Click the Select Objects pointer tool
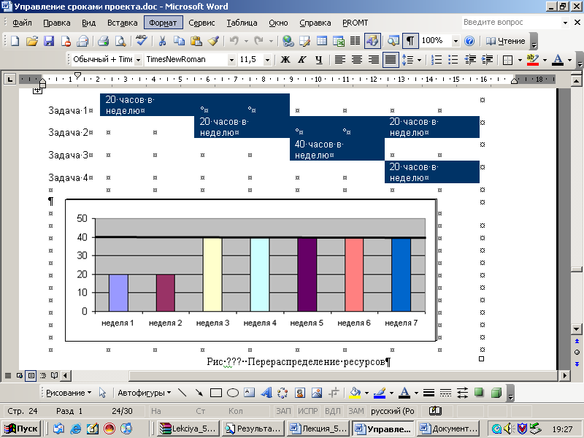The width and height of the screenshot is (584, 438). pos(102,393)
